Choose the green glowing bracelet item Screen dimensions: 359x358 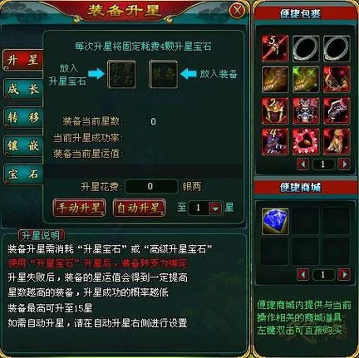[x=306, y=80]
